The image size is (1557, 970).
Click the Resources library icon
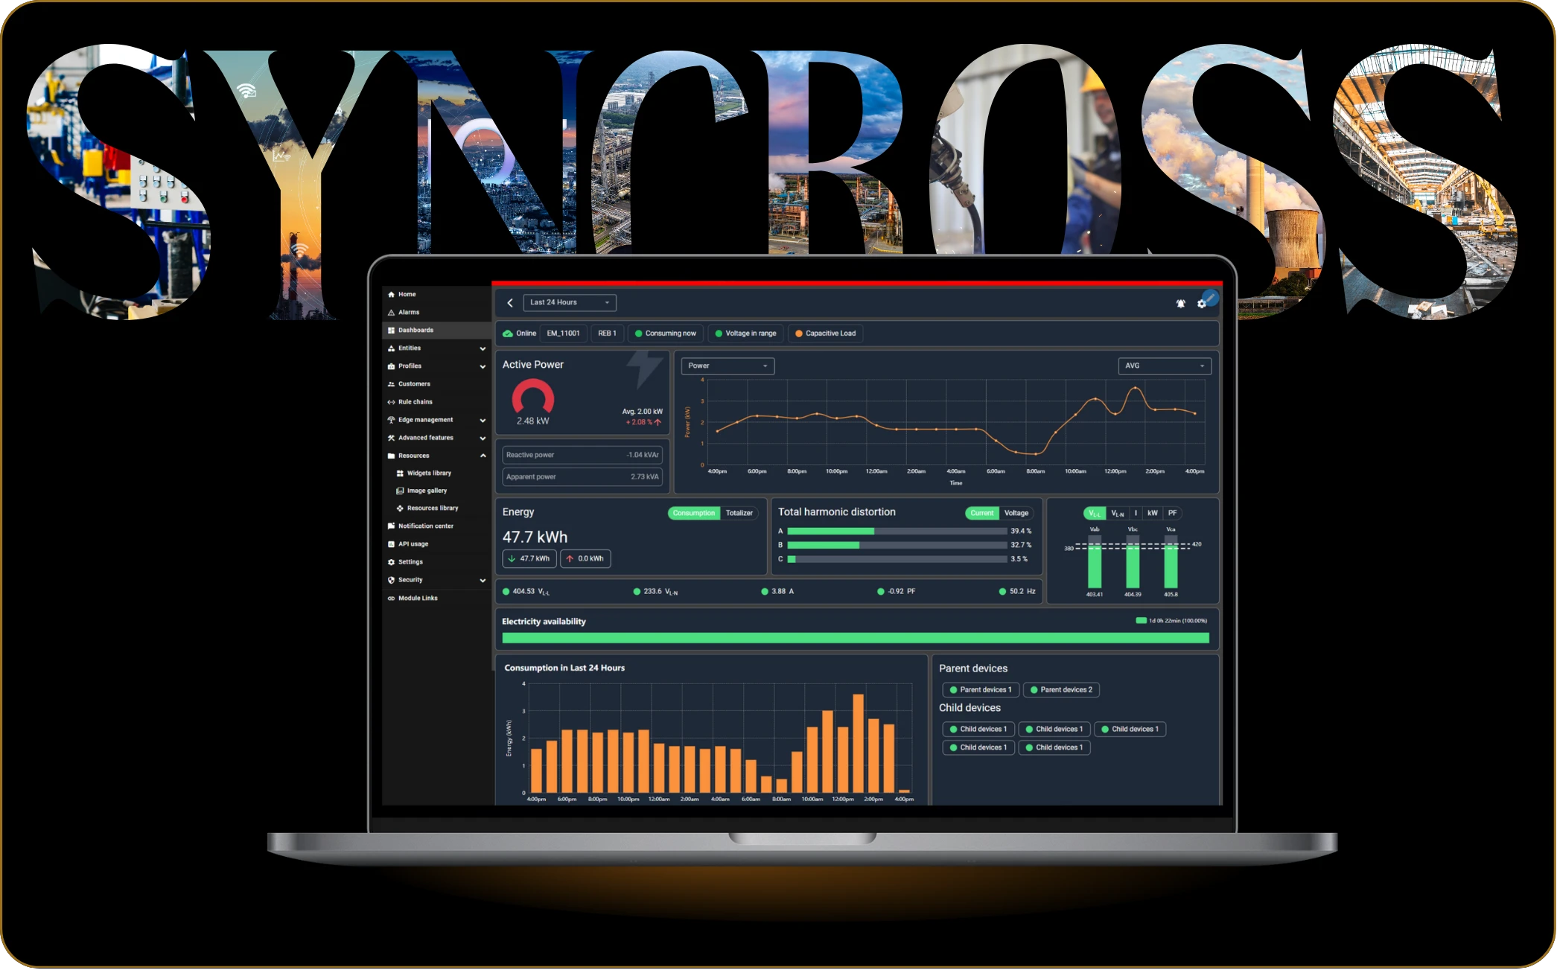[x=400, y=508]
